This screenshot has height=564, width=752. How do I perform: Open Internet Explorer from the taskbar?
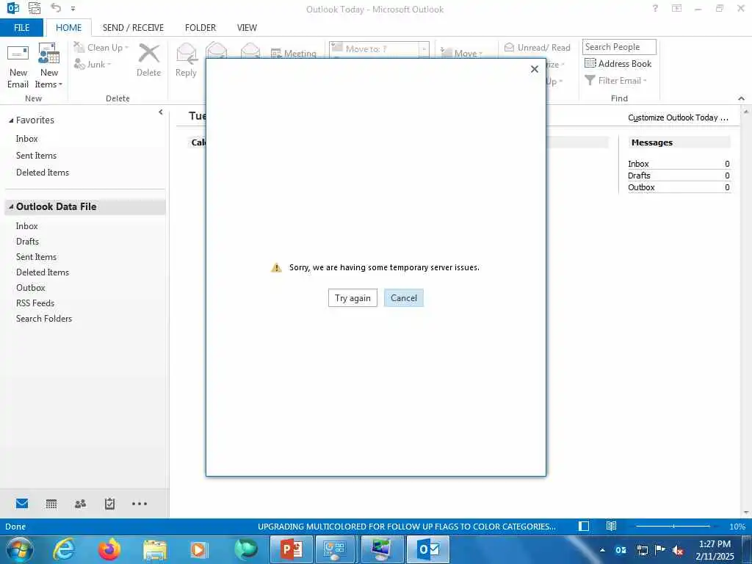point(64,549)
